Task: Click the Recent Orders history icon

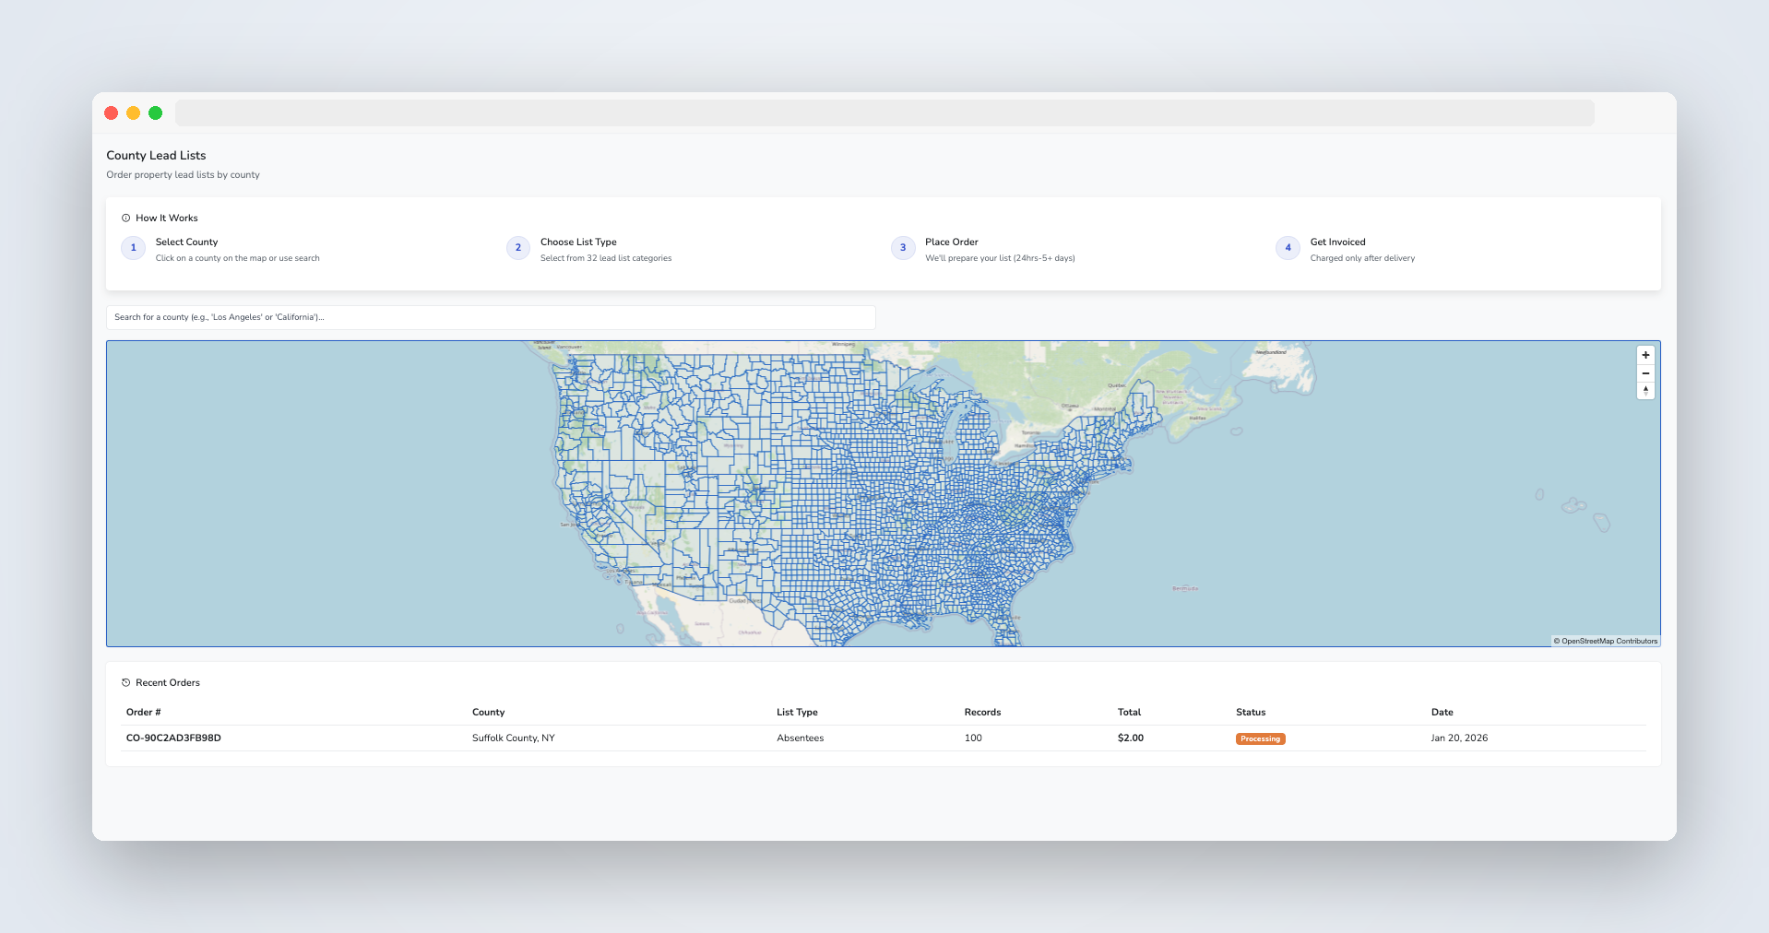Action: [x=125, y=682]
